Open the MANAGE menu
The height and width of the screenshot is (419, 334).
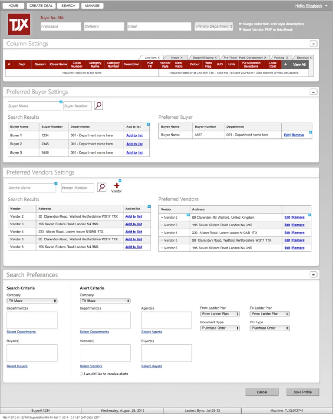(92, 6)
